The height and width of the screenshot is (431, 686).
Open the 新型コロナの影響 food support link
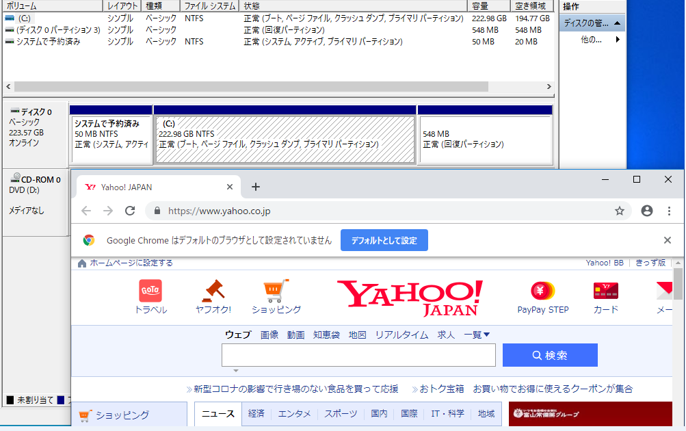[295, 389]
